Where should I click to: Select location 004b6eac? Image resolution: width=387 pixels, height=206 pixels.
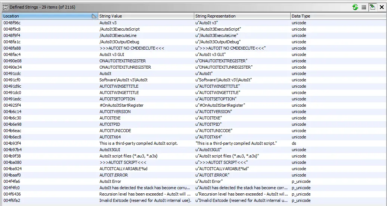coord(12,131)
